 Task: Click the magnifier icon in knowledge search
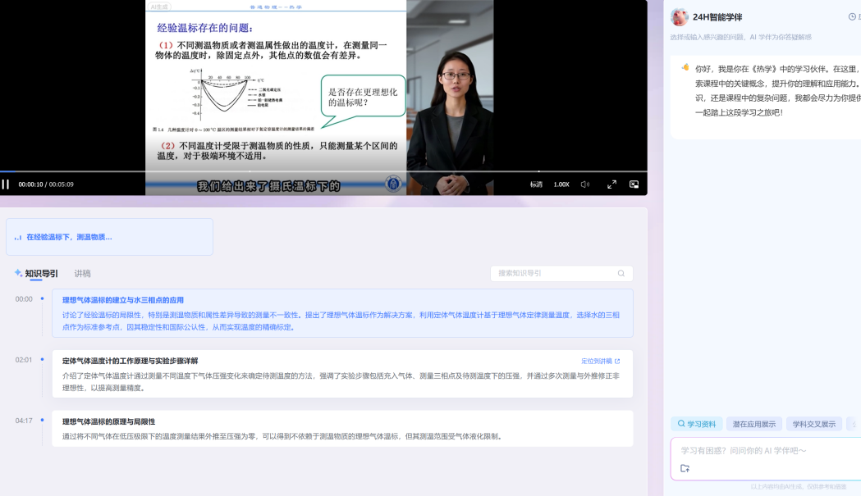pos(621,274)
